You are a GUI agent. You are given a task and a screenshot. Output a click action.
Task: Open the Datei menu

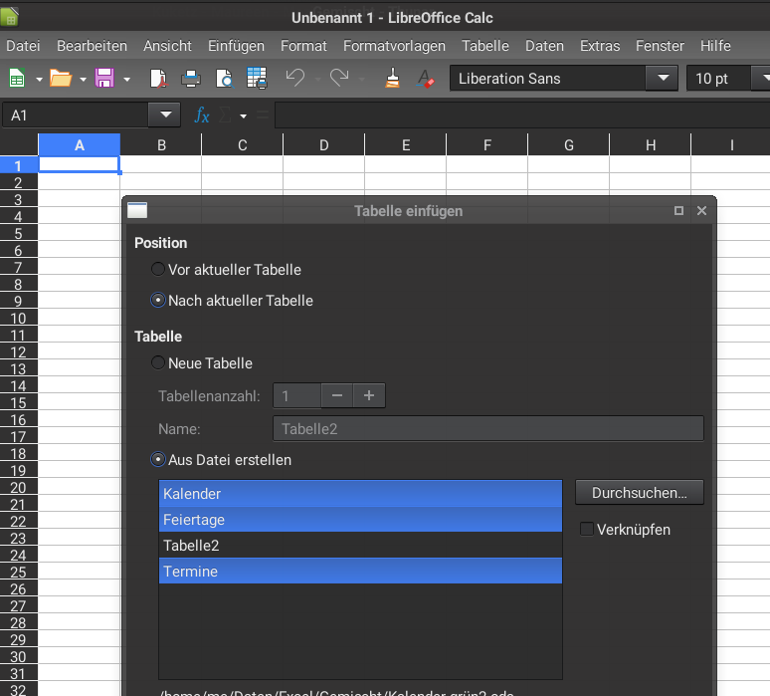tap(23, 46)
